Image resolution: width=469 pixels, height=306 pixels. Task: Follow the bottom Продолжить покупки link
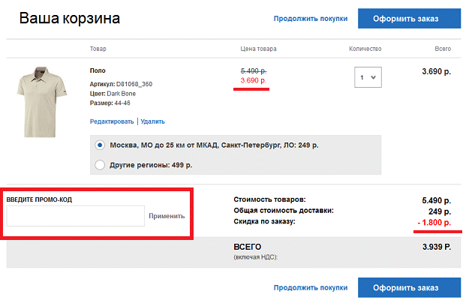[x=311, y=287]
